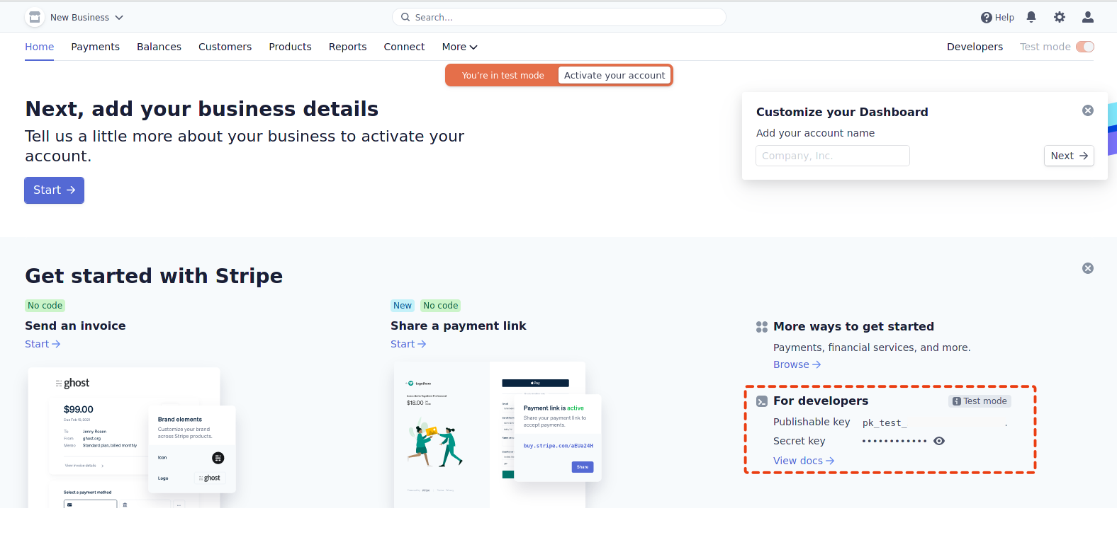1117x535 pixels.
Task: Dismiss the Get started with Stripe section
Action: (1088, 268)
